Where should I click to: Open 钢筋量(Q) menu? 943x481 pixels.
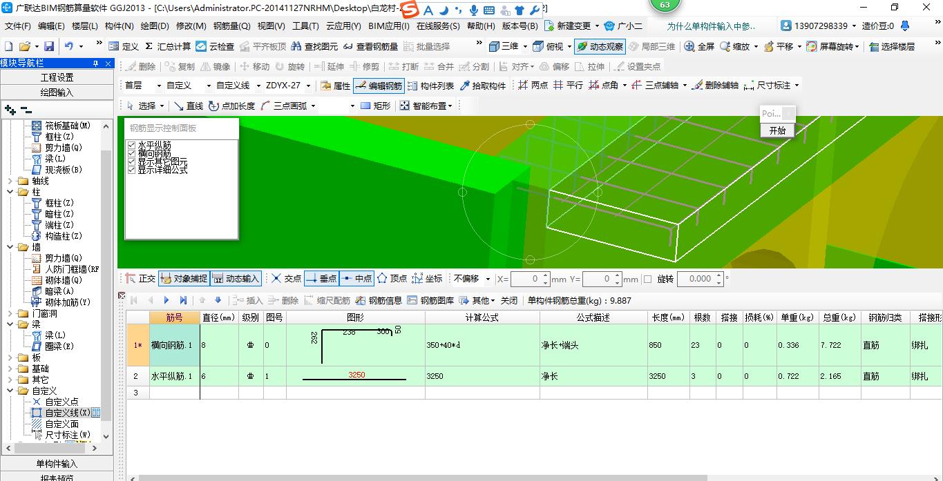(231, 26)
